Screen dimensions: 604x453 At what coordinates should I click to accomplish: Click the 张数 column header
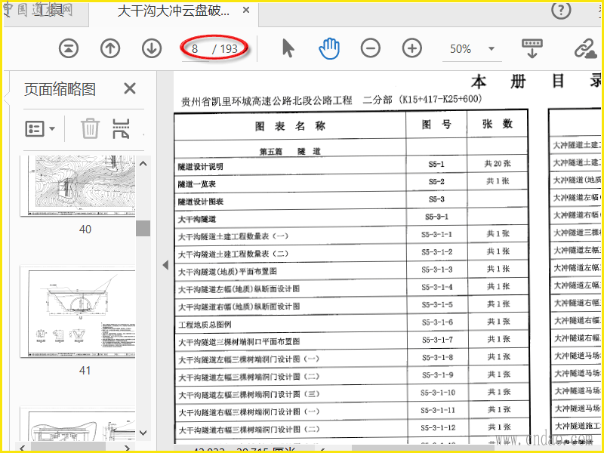tap(498, 124)
